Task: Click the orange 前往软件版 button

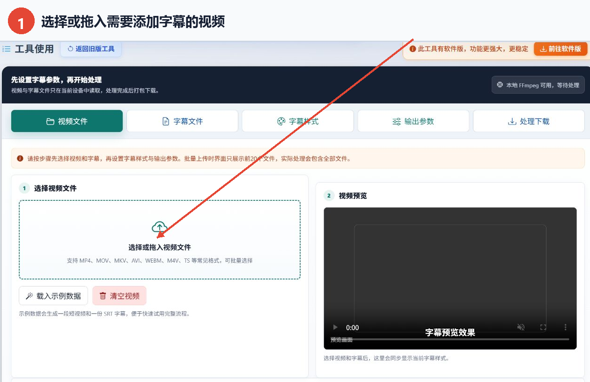Action: click(x=560, y=49)
